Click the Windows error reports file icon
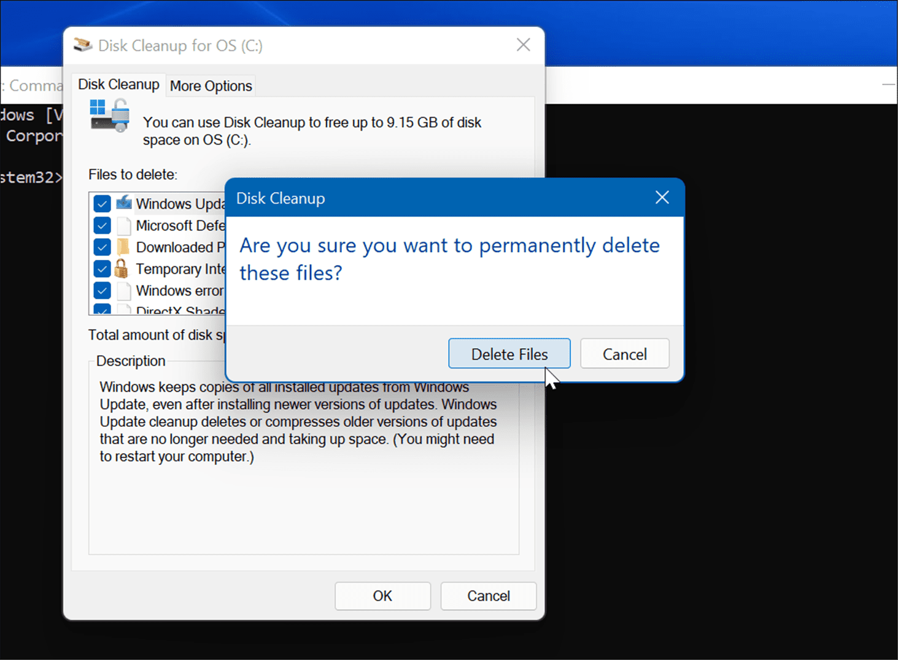The width and height of the screenshot is (898, 660). click(x=123, y=291)
